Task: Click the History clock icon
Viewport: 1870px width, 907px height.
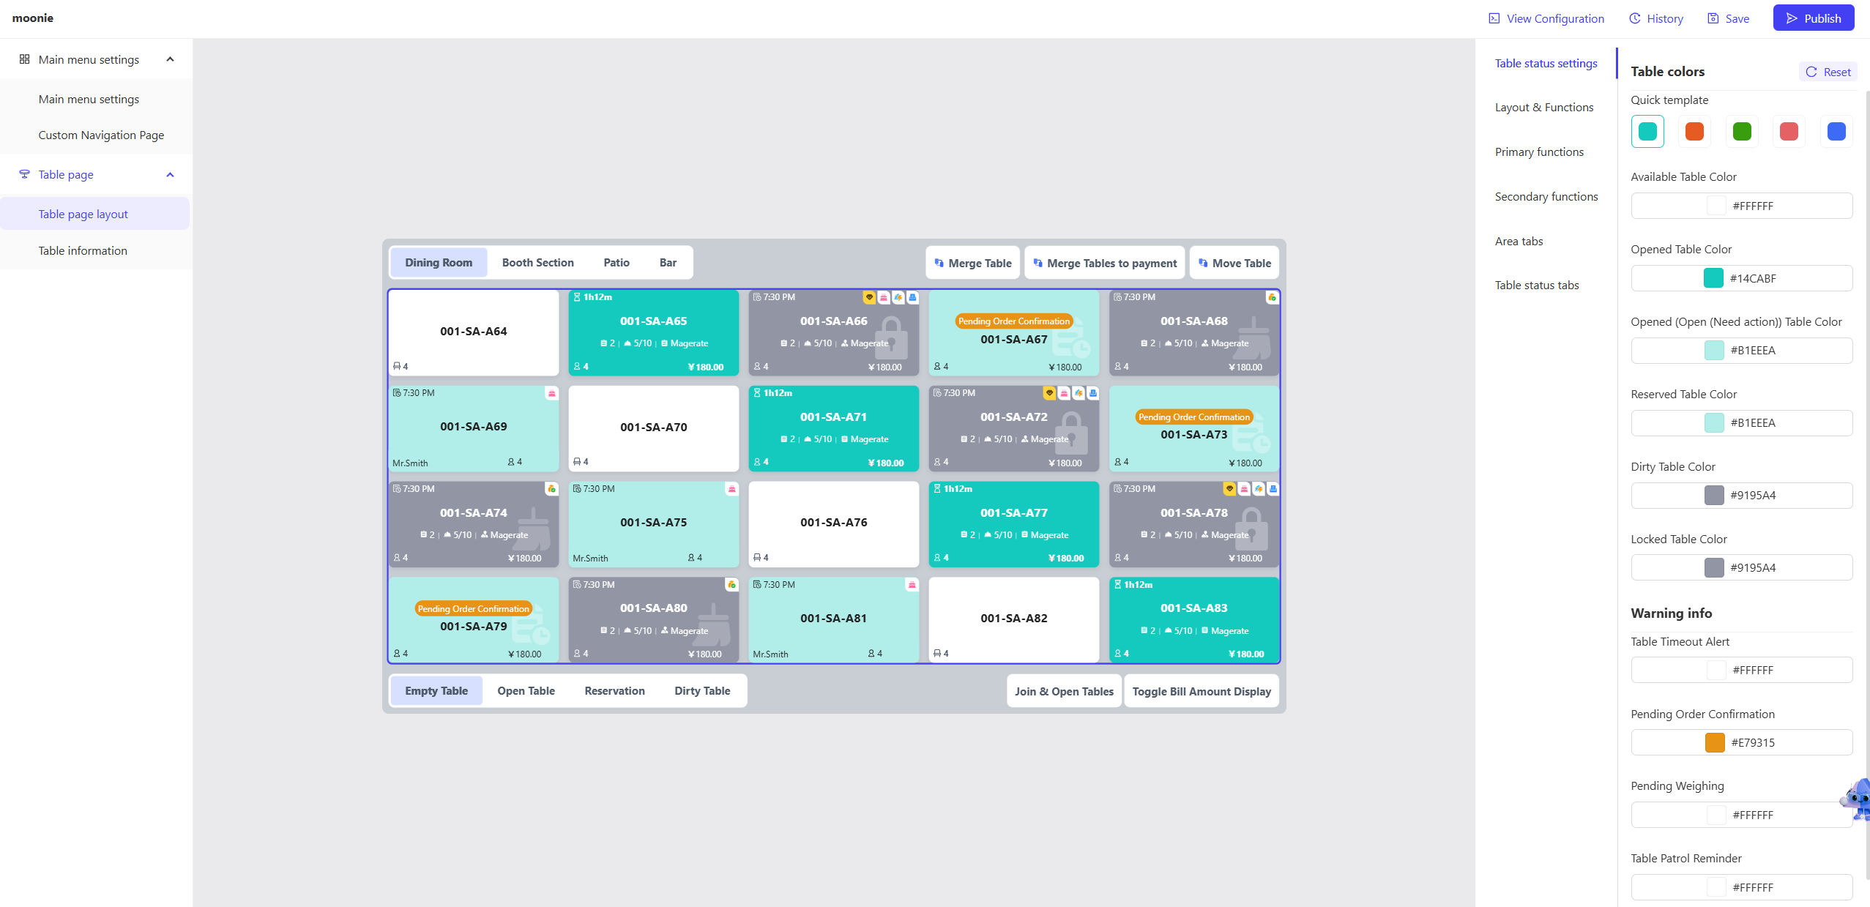Action: pyautogui.click(x=1634, y=18)
